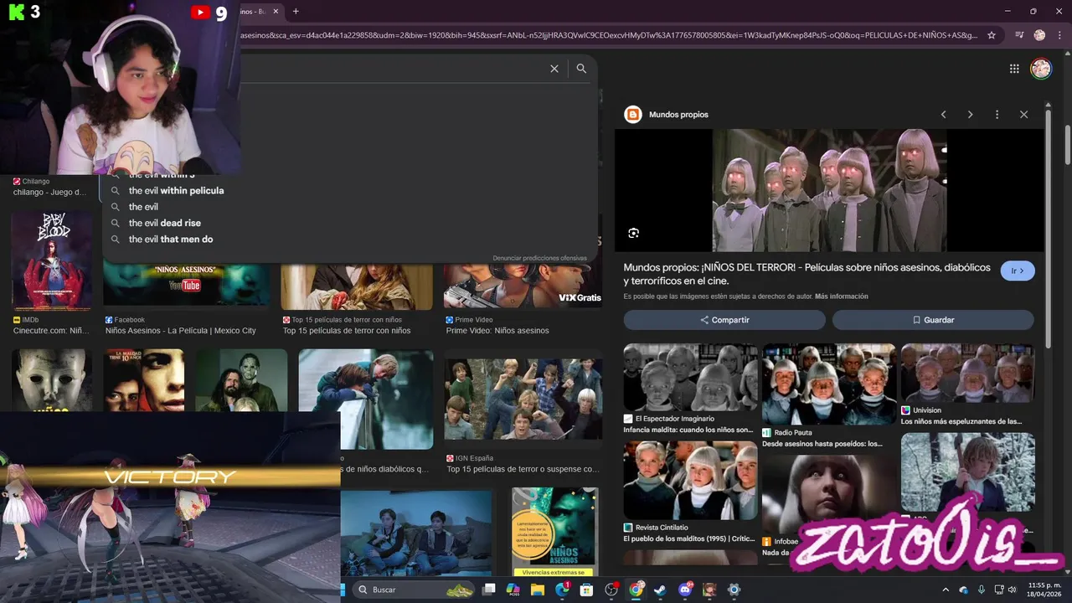Open Microsoft Edge from the taskbar
The height and width of the screenshot is (603, 1072).
coord(562,590)
